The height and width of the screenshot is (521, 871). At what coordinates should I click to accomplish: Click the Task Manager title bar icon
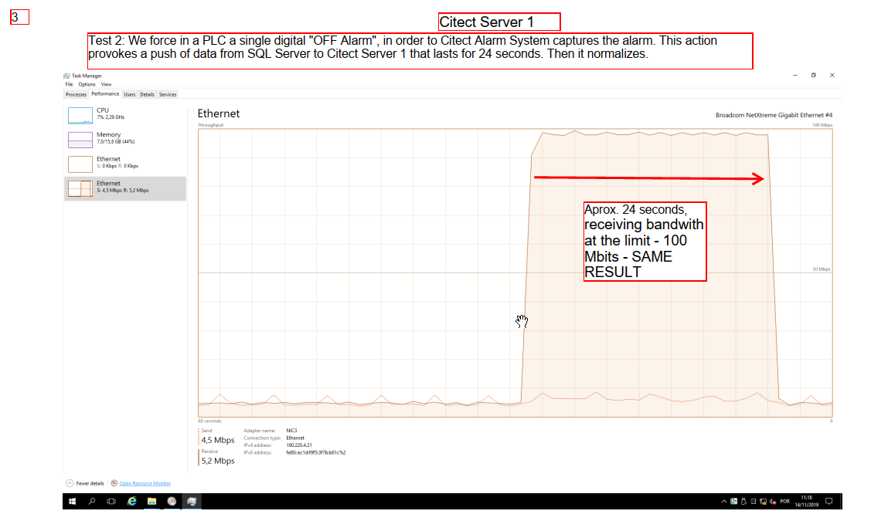[x=66, y=76]
